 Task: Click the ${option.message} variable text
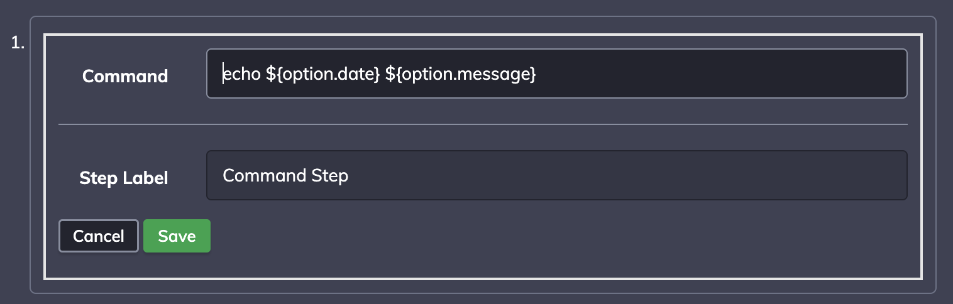[x=461, y=75]
